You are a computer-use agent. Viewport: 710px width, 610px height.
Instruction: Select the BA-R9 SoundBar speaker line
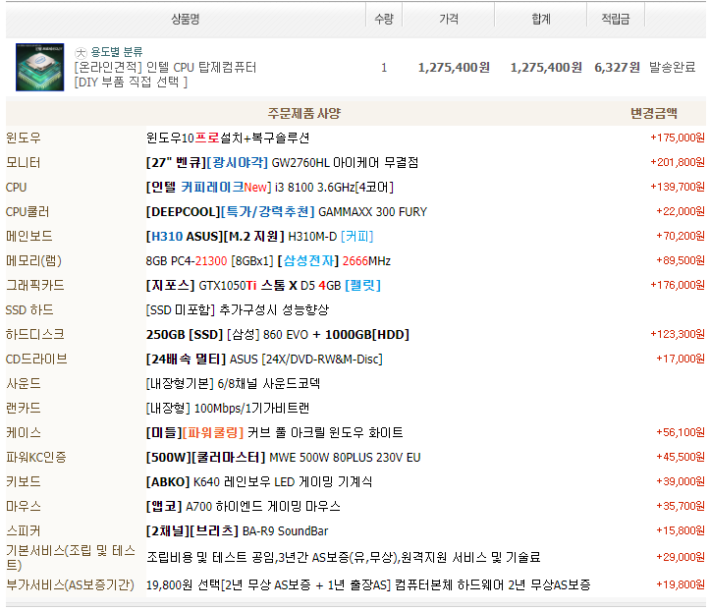[x=238, y=531]
